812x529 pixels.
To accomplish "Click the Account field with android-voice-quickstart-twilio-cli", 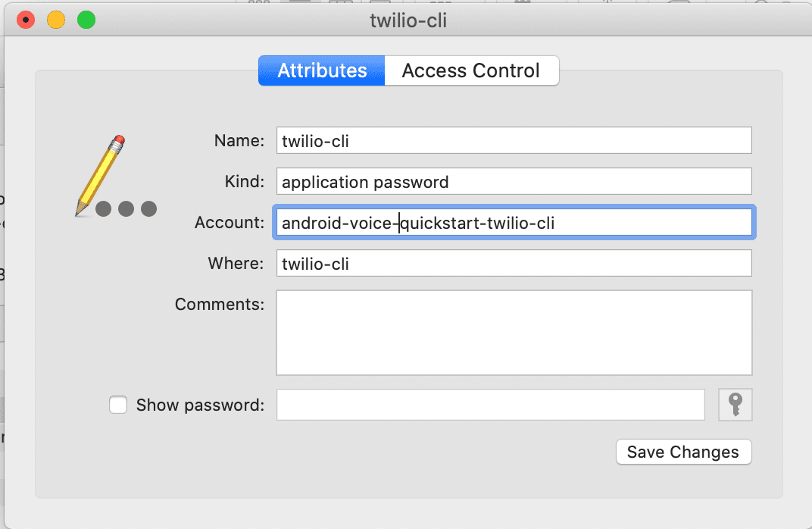I will click(514, 222).
